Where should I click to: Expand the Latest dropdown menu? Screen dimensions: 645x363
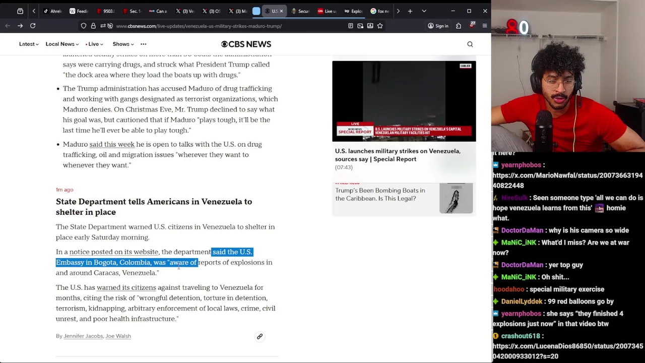click(29, 44)
